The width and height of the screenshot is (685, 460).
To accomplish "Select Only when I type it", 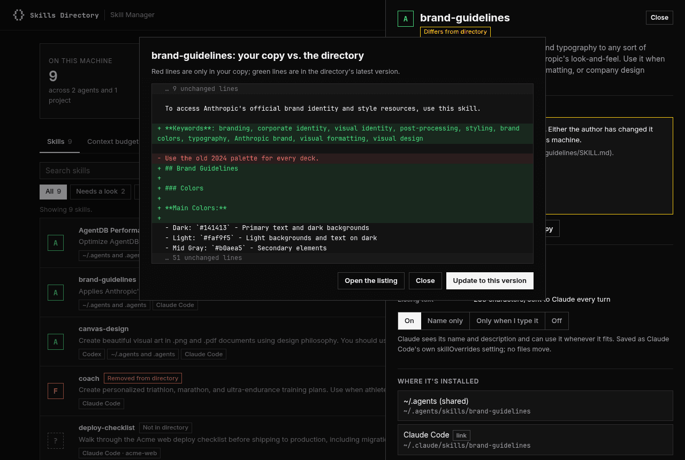I will [507, 321].
